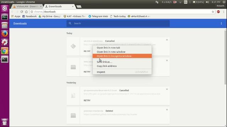The image size is (227, 127).
Task: Open the Telegram Web bookmark
Action: [98, 16]
